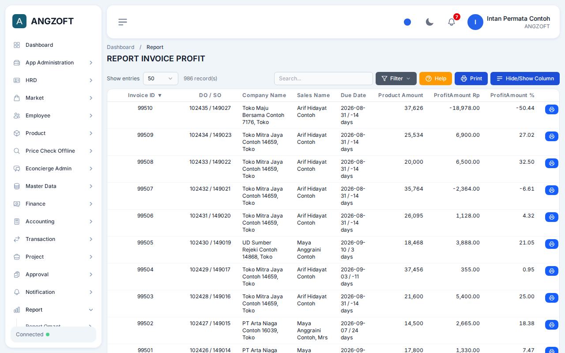The height and width of the screenshot is (353, 565).
Task: Sort by ProfitAmount Rp column header
Action: 457,95
